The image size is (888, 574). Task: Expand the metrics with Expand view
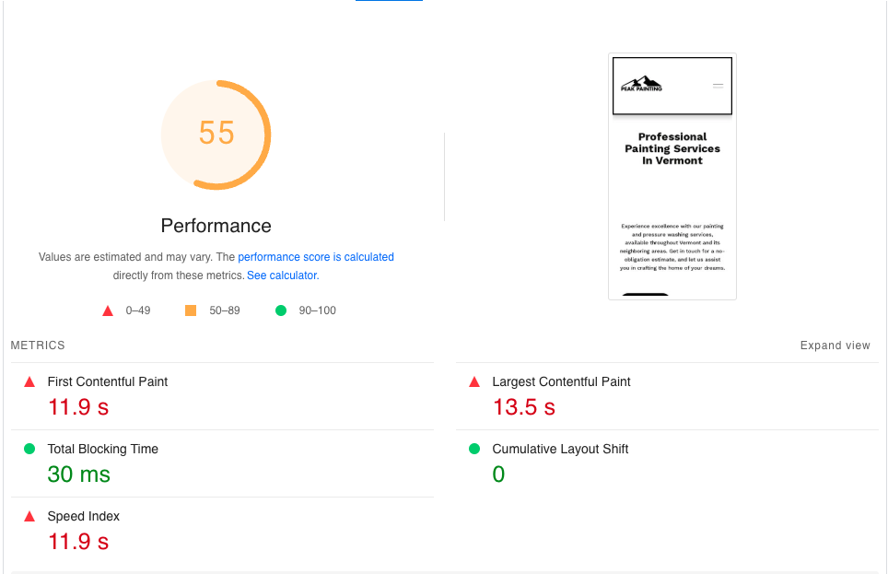coord(835,346)
